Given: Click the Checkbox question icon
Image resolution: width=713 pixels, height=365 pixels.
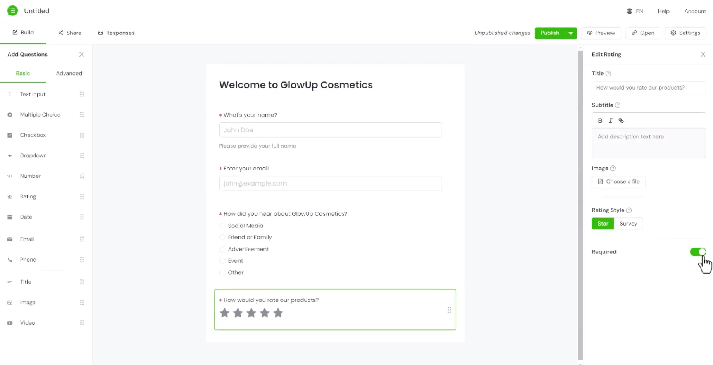Looking at the screenshot, I should [10, 135].
